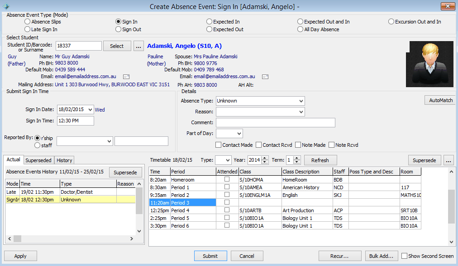Choose the Expected Out mode

pos(209,29)
